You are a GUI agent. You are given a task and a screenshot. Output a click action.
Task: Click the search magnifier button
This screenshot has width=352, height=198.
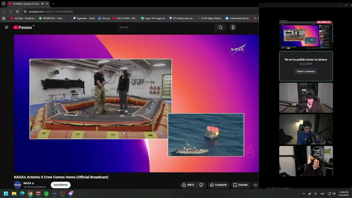pos(221,27)
